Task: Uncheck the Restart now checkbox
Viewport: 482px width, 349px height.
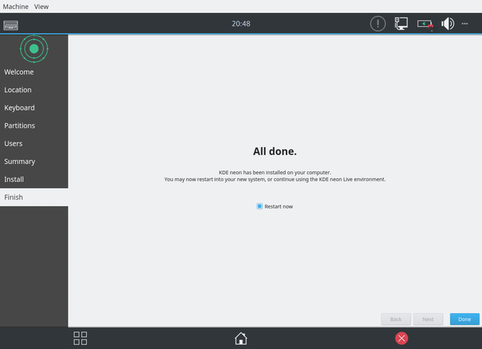Action: [259, 206]
